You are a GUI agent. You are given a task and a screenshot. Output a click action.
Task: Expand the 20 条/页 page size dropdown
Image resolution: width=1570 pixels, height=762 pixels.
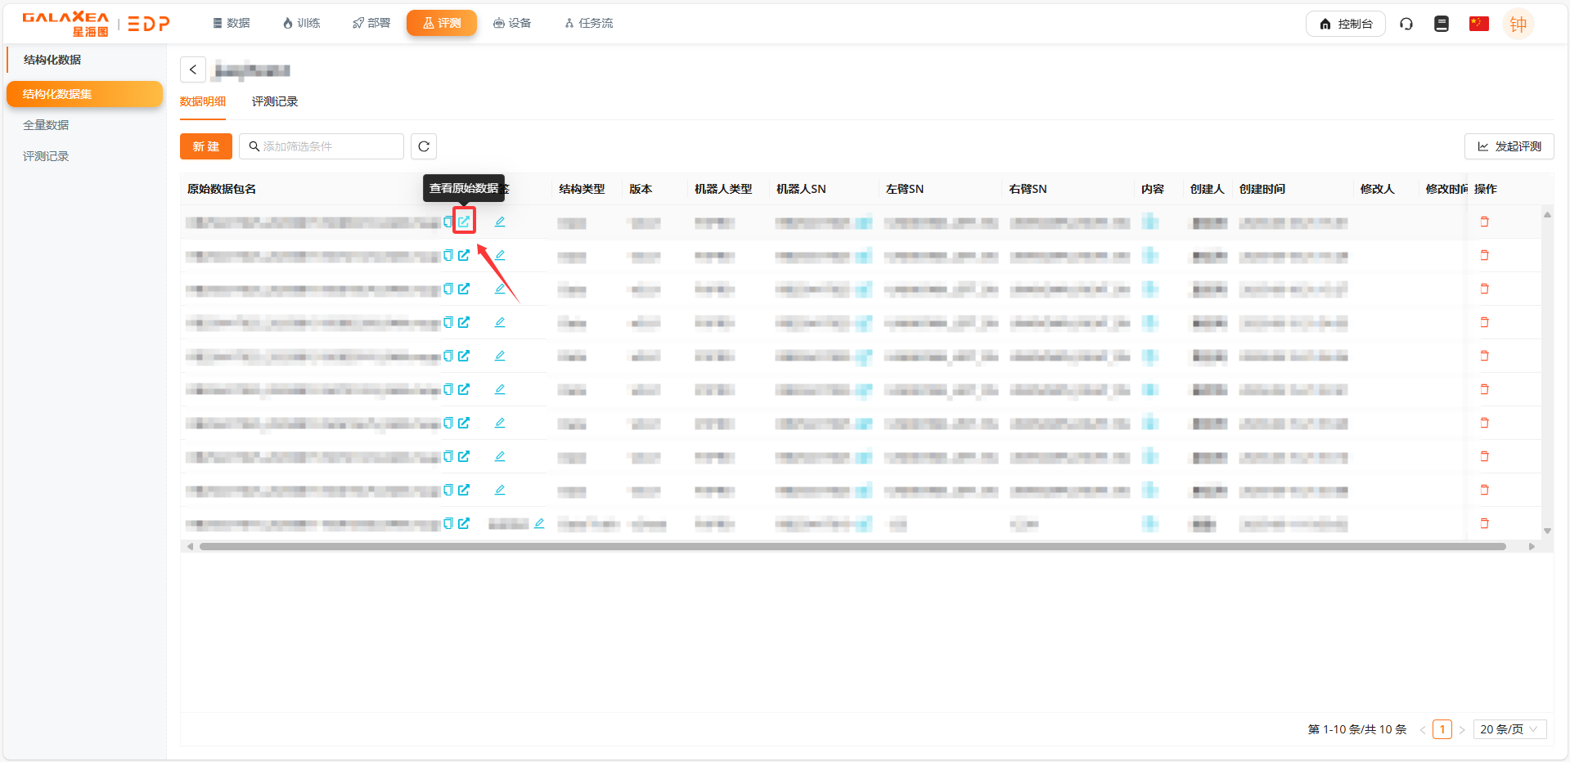point(1509,729)
